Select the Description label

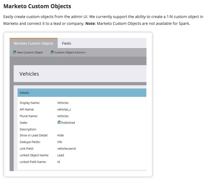28,130
